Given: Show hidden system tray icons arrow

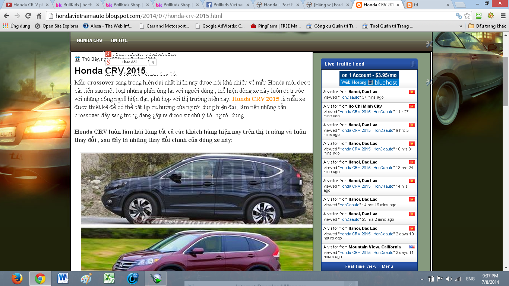Looking at the screenshot, I should (422, 279).
